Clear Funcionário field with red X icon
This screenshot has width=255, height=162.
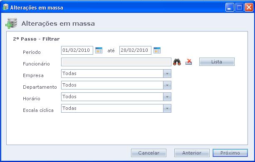pos(188,62)
